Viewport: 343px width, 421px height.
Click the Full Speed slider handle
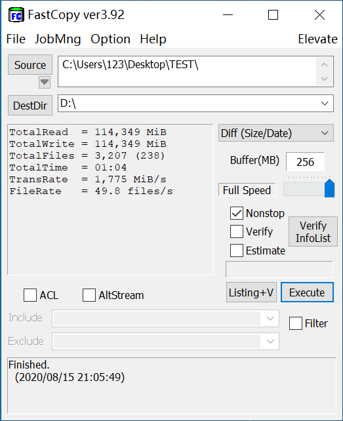[x=330, y=188]
